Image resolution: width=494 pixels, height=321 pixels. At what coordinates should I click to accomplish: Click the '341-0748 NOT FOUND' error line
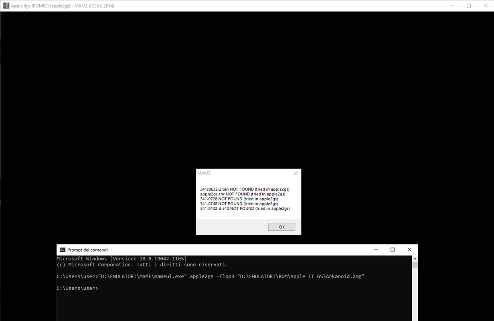[239, 203]
